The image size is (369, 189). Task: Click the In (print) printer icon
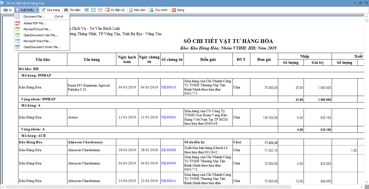(x=5, y=10)
